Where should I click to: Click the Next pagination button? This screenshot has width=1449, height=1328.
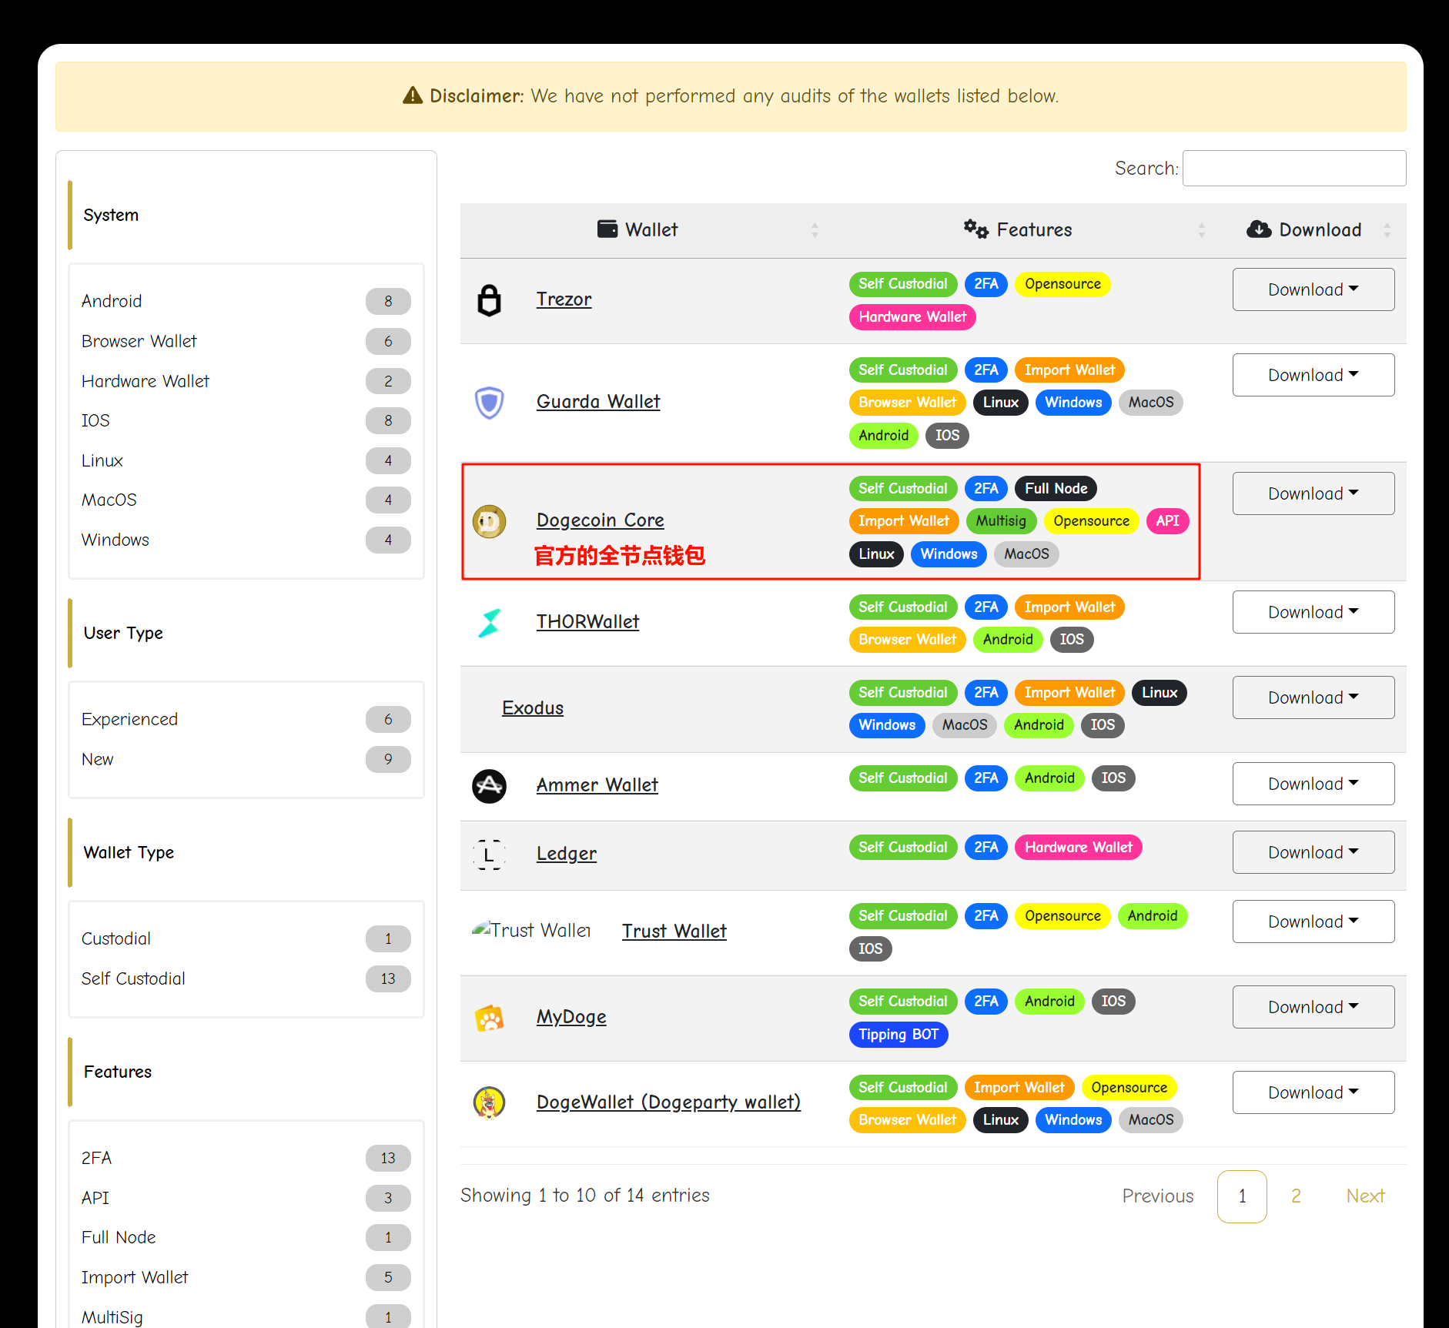click(1365, 1196)
